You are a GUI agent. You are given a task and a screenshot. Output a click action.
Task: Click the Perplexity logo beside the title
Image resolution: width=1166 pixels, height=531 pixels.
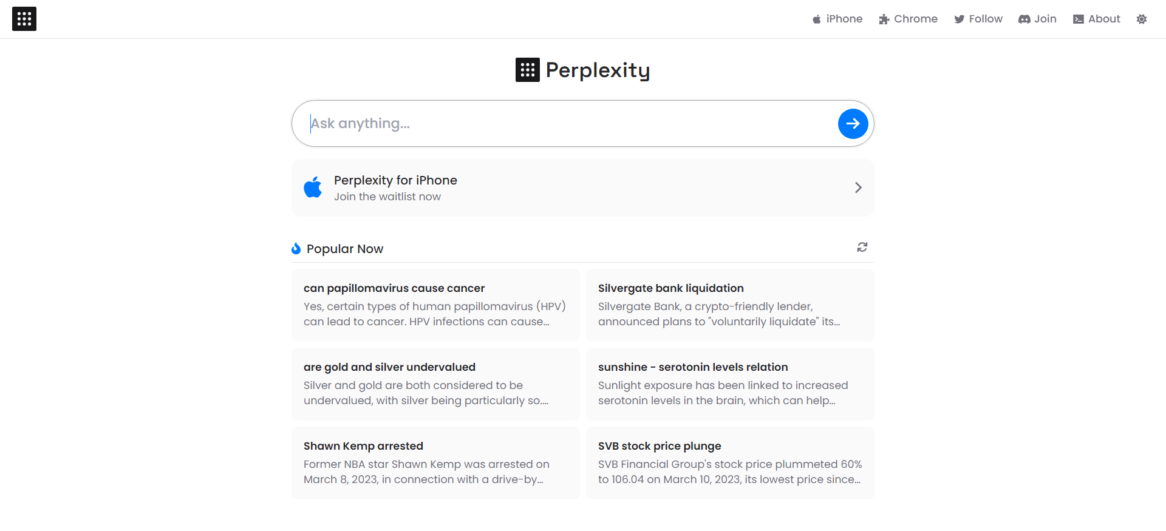coord(527,69)
